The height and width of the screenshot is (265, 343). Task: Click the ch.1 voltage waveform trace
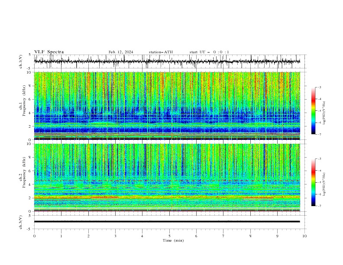167,61
